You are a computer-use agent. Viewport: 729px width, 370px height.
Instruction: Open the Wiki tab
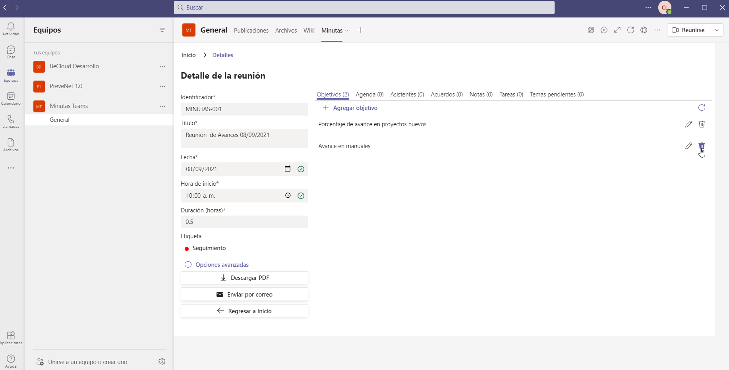(x=309, y=31)
